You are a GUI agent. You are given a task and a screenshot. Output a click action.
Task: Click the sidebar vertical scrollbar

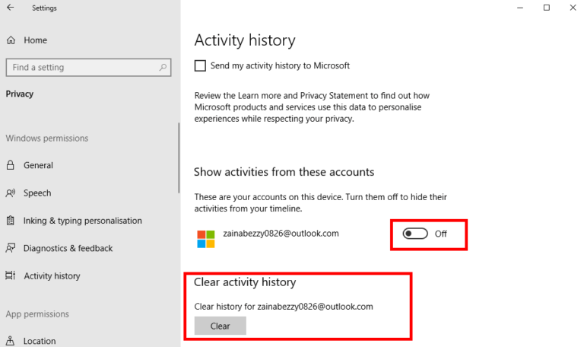tap(179, 158)
